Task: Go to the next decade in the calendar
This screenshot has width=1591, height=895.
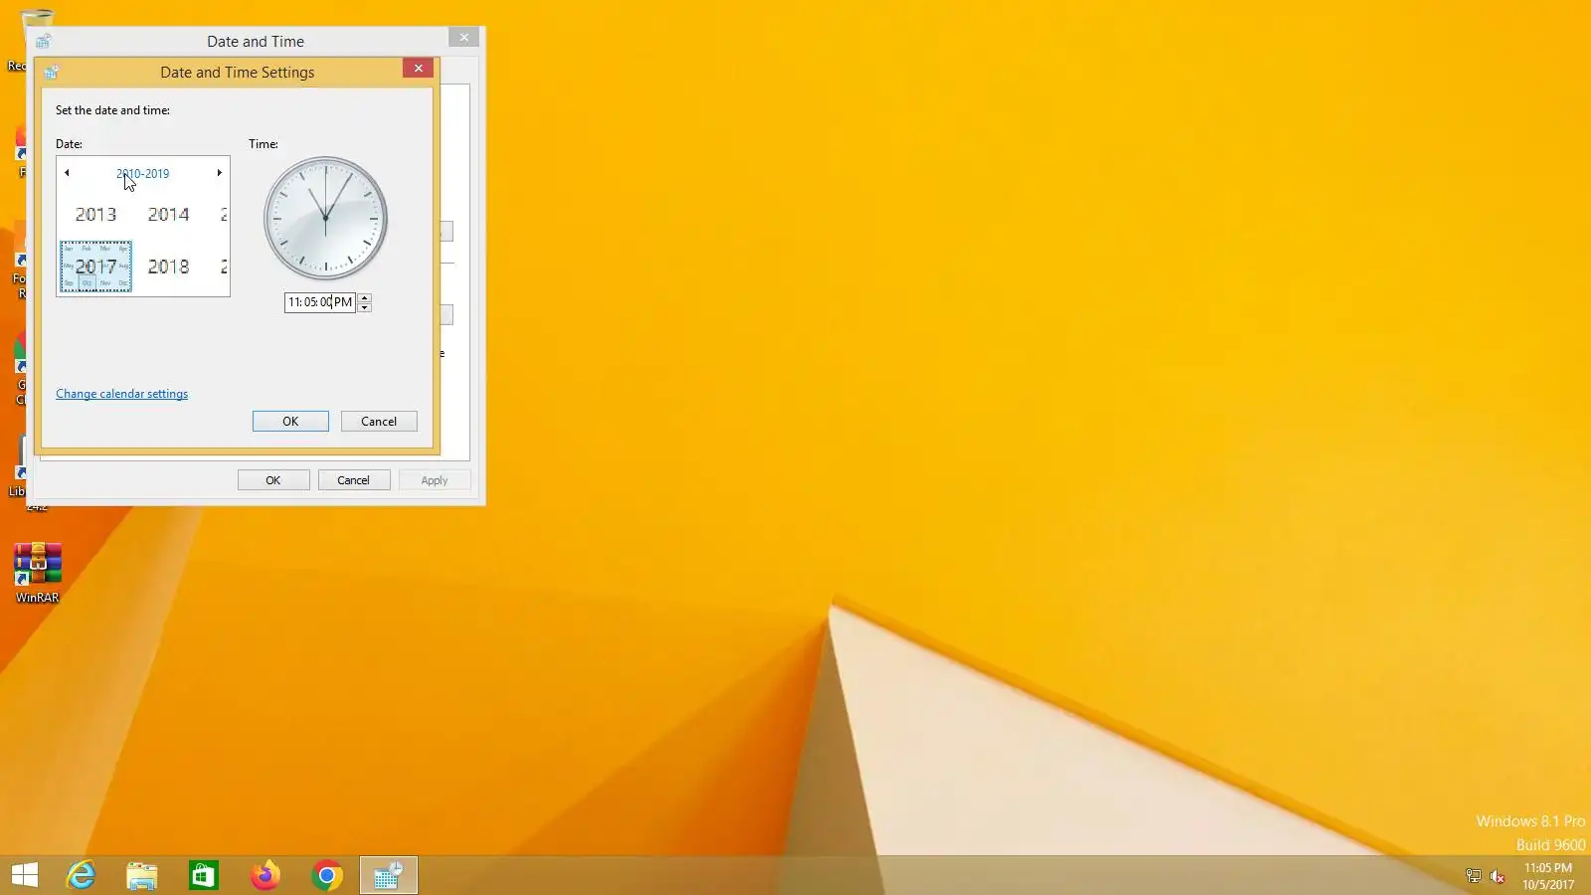Action: click(x=220, y=173)
